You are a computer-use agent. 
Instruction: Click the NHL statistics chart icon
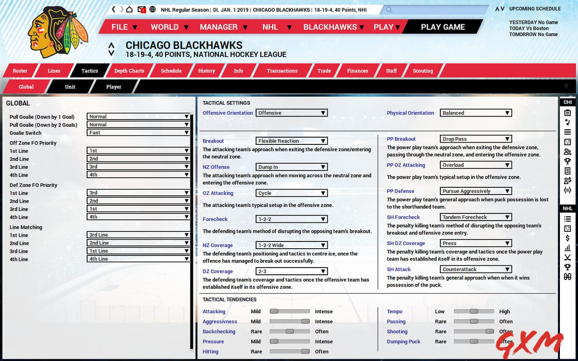pos(568,248)
